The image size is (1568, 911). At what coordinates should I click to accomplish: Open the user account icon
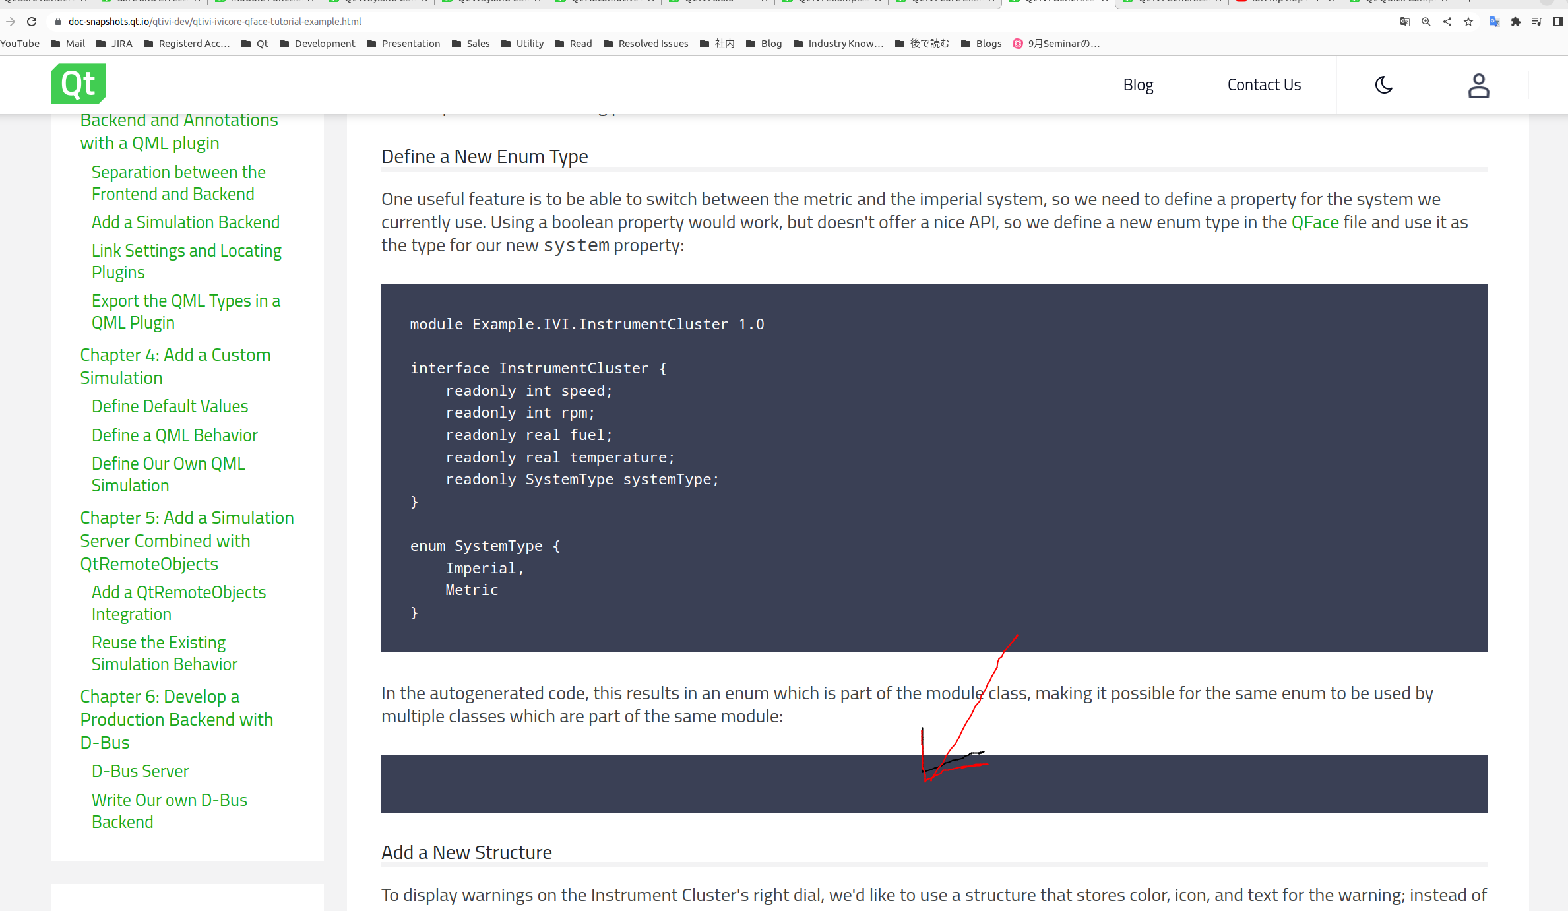[1478, 85]
